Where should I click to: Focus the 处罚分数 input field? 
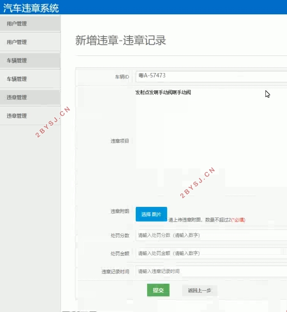(x=211, y=235)
